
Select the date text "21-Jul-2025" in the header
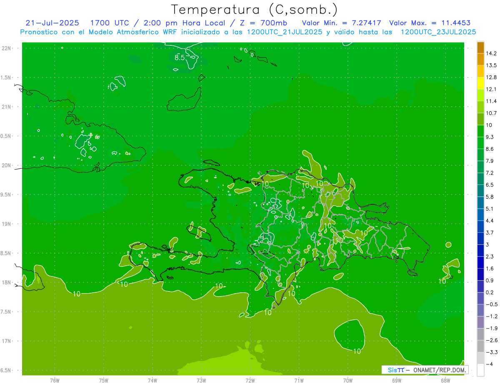click(52, 23)
